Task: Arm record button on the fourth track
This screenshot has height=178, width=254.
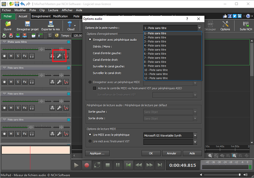Action: (4, 134)
